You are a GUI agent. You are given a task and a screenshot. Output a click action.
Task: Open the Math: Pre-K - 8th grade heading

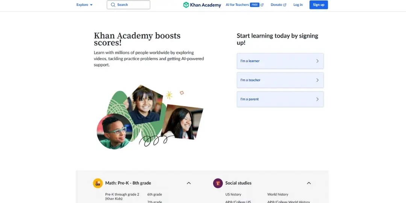pos(128,183)
